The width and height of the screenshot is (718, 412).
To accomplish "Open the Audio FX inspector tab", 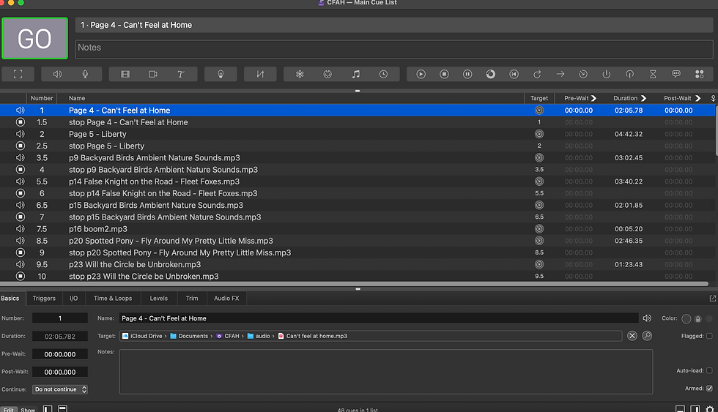I will (226, 298).
